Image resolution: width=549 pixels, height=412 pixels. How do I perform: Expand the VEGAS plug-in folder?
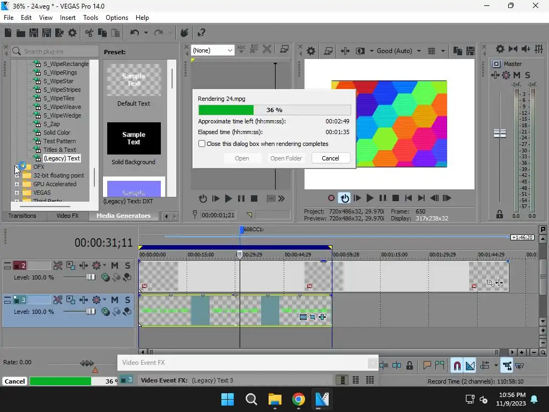(x=17, y=193)
